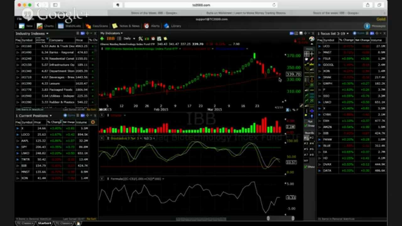Close the Volume indicator pane

tap(102, 115)
